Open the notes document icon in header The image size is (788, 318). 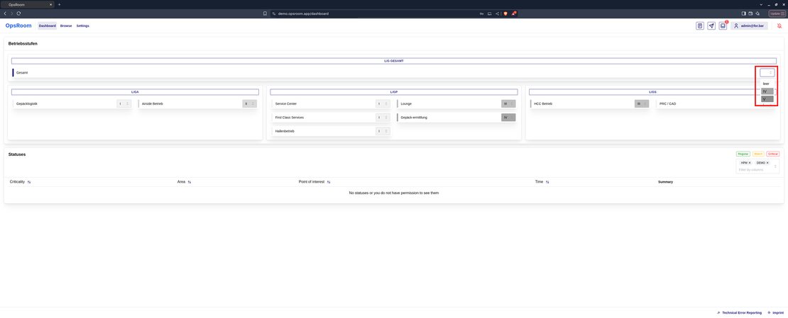pos(699,25)
